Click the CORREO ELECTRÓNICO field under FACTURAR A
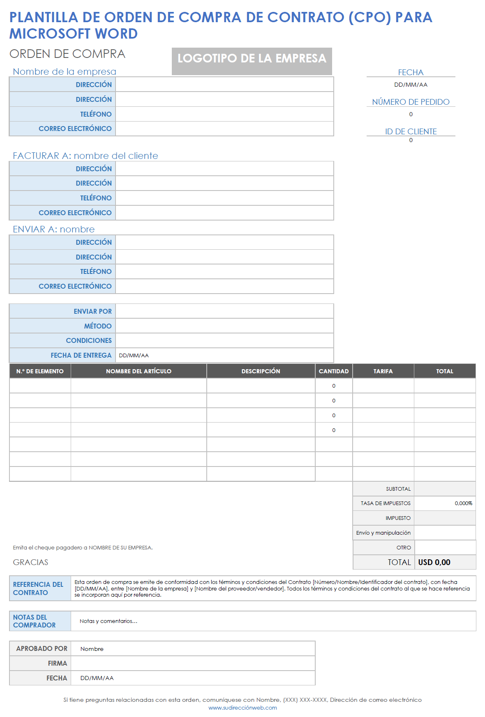Image resolution: width=485 pixels, height=717 pixels. (224, 213)
